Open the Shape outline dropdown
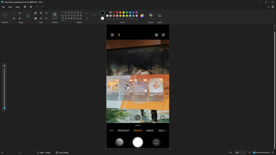The width and height of the screenshot is (276, 155). [88, 13]
